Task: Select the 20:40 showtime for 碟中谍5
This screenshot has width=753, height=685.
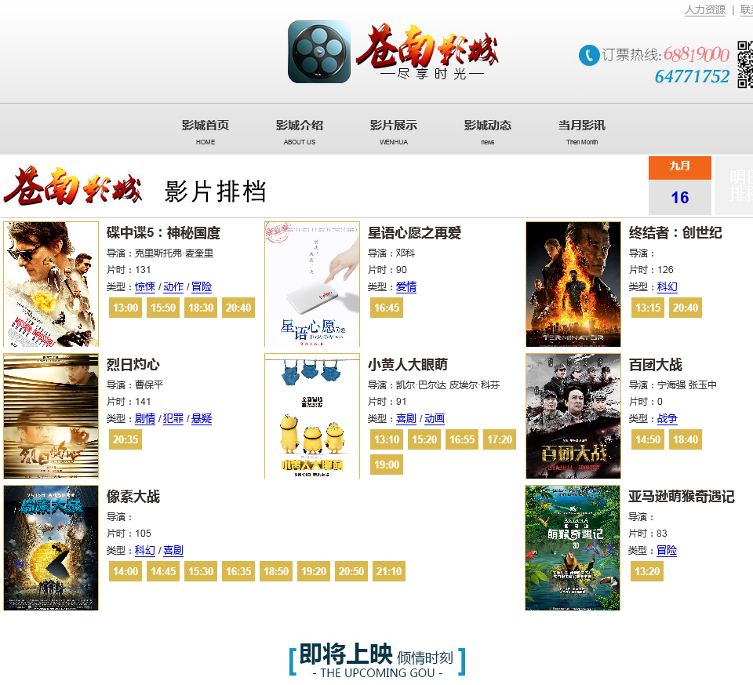Action: click(x=238, y=308)
